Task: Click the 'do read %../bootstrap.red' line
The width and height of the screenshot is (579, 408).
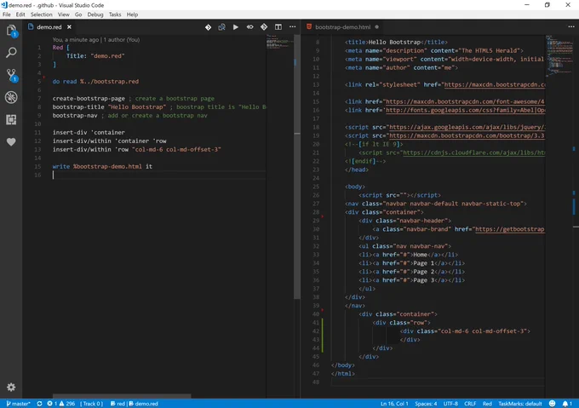Action: (x=95, y=81)
